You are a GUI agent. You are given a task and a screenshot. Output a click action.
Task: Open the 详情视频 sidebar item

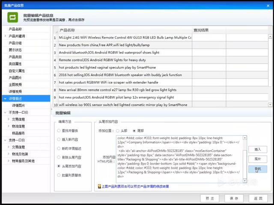click(15, 92)
